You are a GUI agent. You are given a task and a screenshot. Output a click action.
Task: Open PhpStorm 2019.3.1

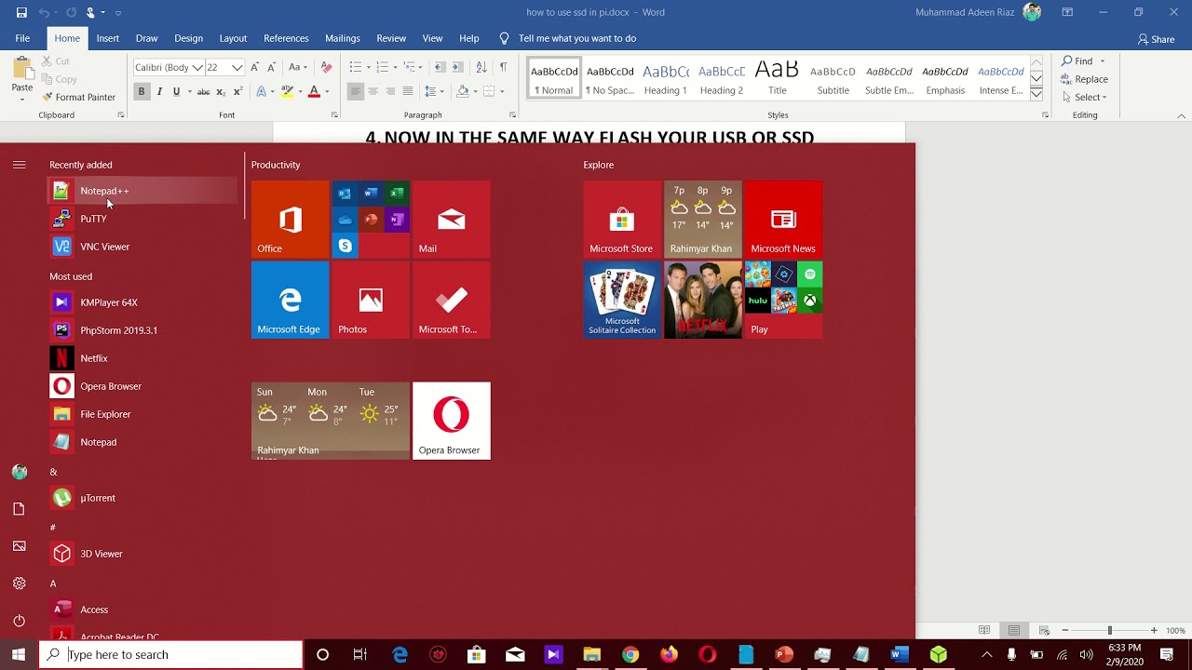[x=142, y=330]
